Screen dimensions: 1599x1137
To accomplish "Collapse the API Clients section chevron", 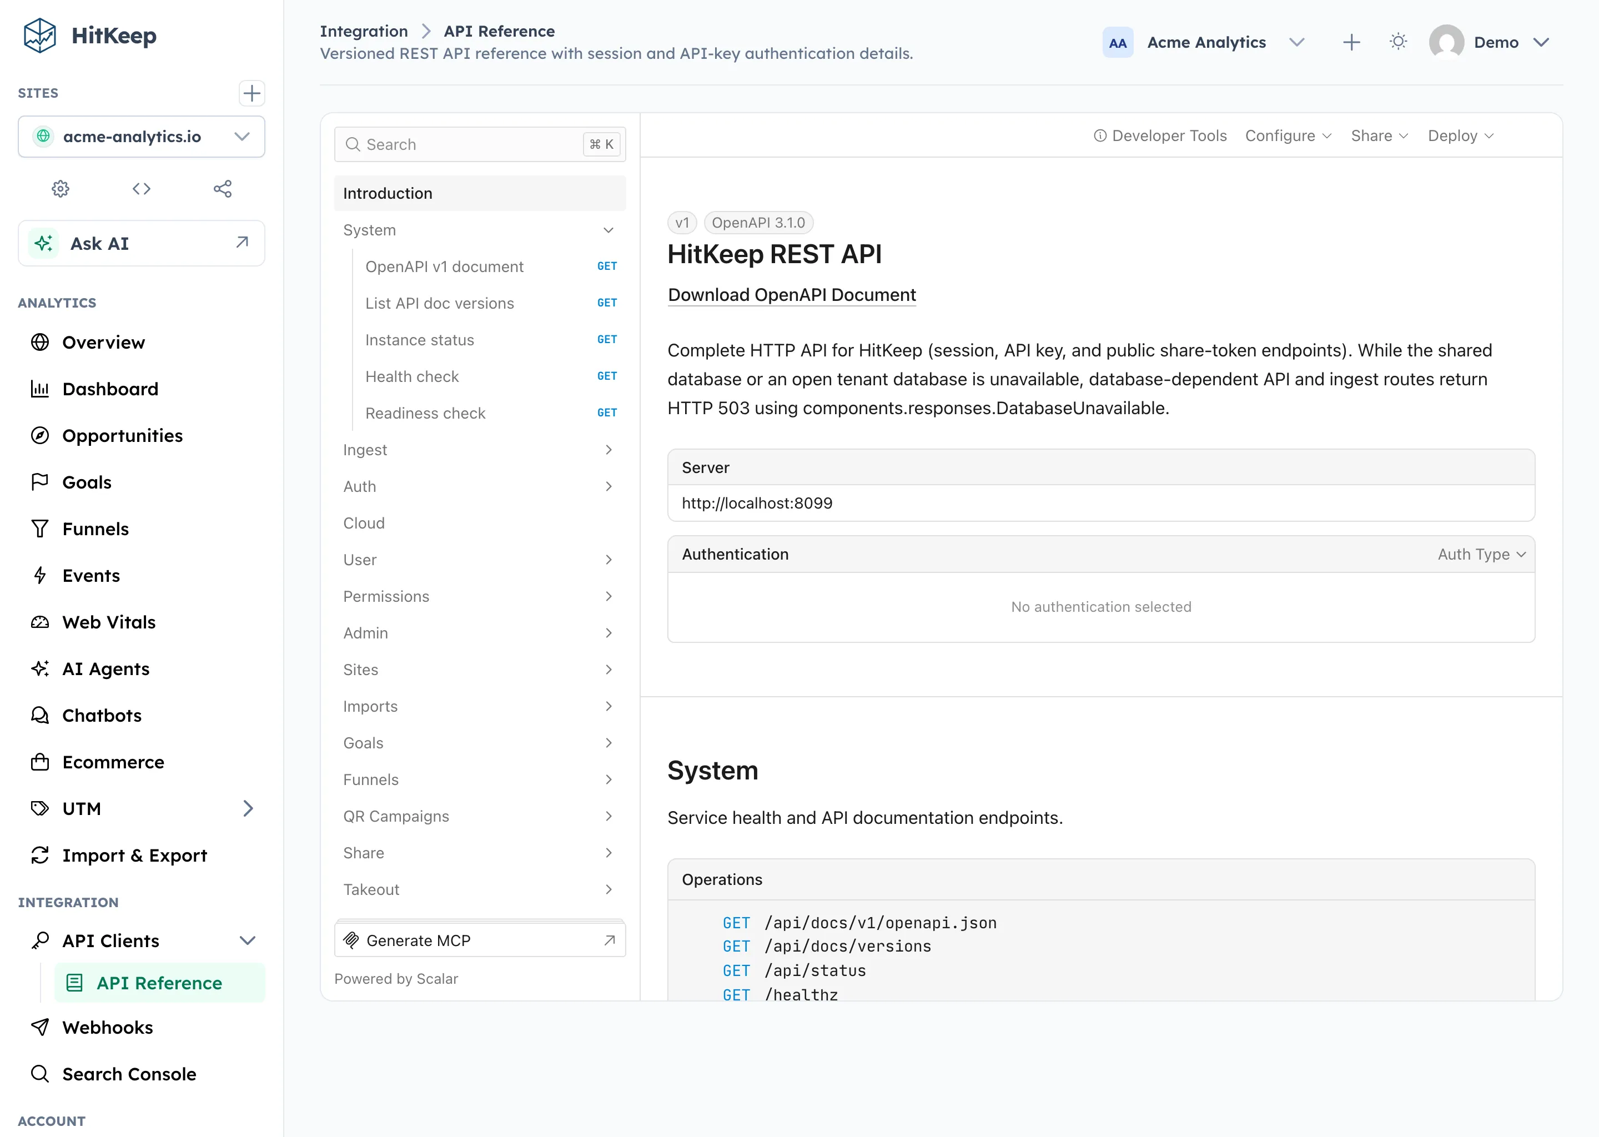I will click(247, 941).
